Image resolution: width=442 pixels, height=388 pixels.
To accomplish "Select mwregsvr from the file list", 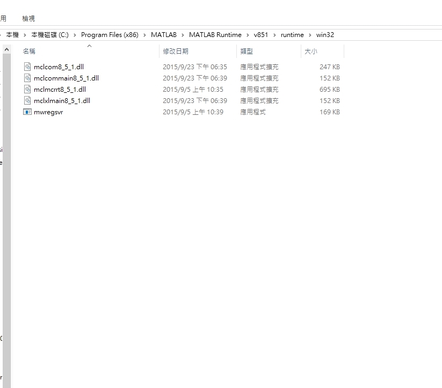I will [x=49, y=112].
